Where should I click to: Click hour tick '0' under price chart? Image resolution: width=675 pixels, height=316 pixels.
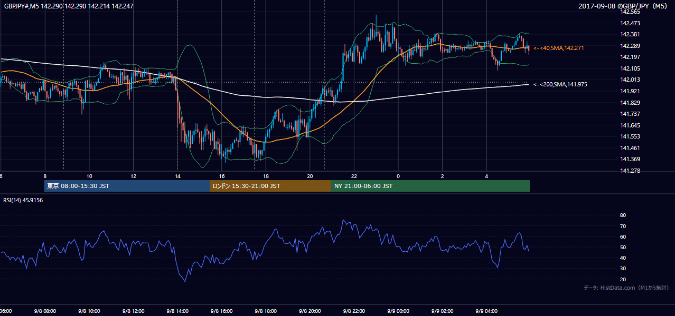coord(398,176)
